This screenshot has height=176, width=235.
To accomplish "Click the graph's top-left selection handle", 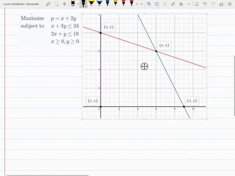I will pyautogui.click(x=82, y=14).
